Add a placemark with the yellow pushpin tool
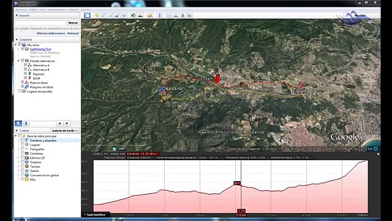Image resolution: width=392 pixels, height=221 pixels. (97, 15)
